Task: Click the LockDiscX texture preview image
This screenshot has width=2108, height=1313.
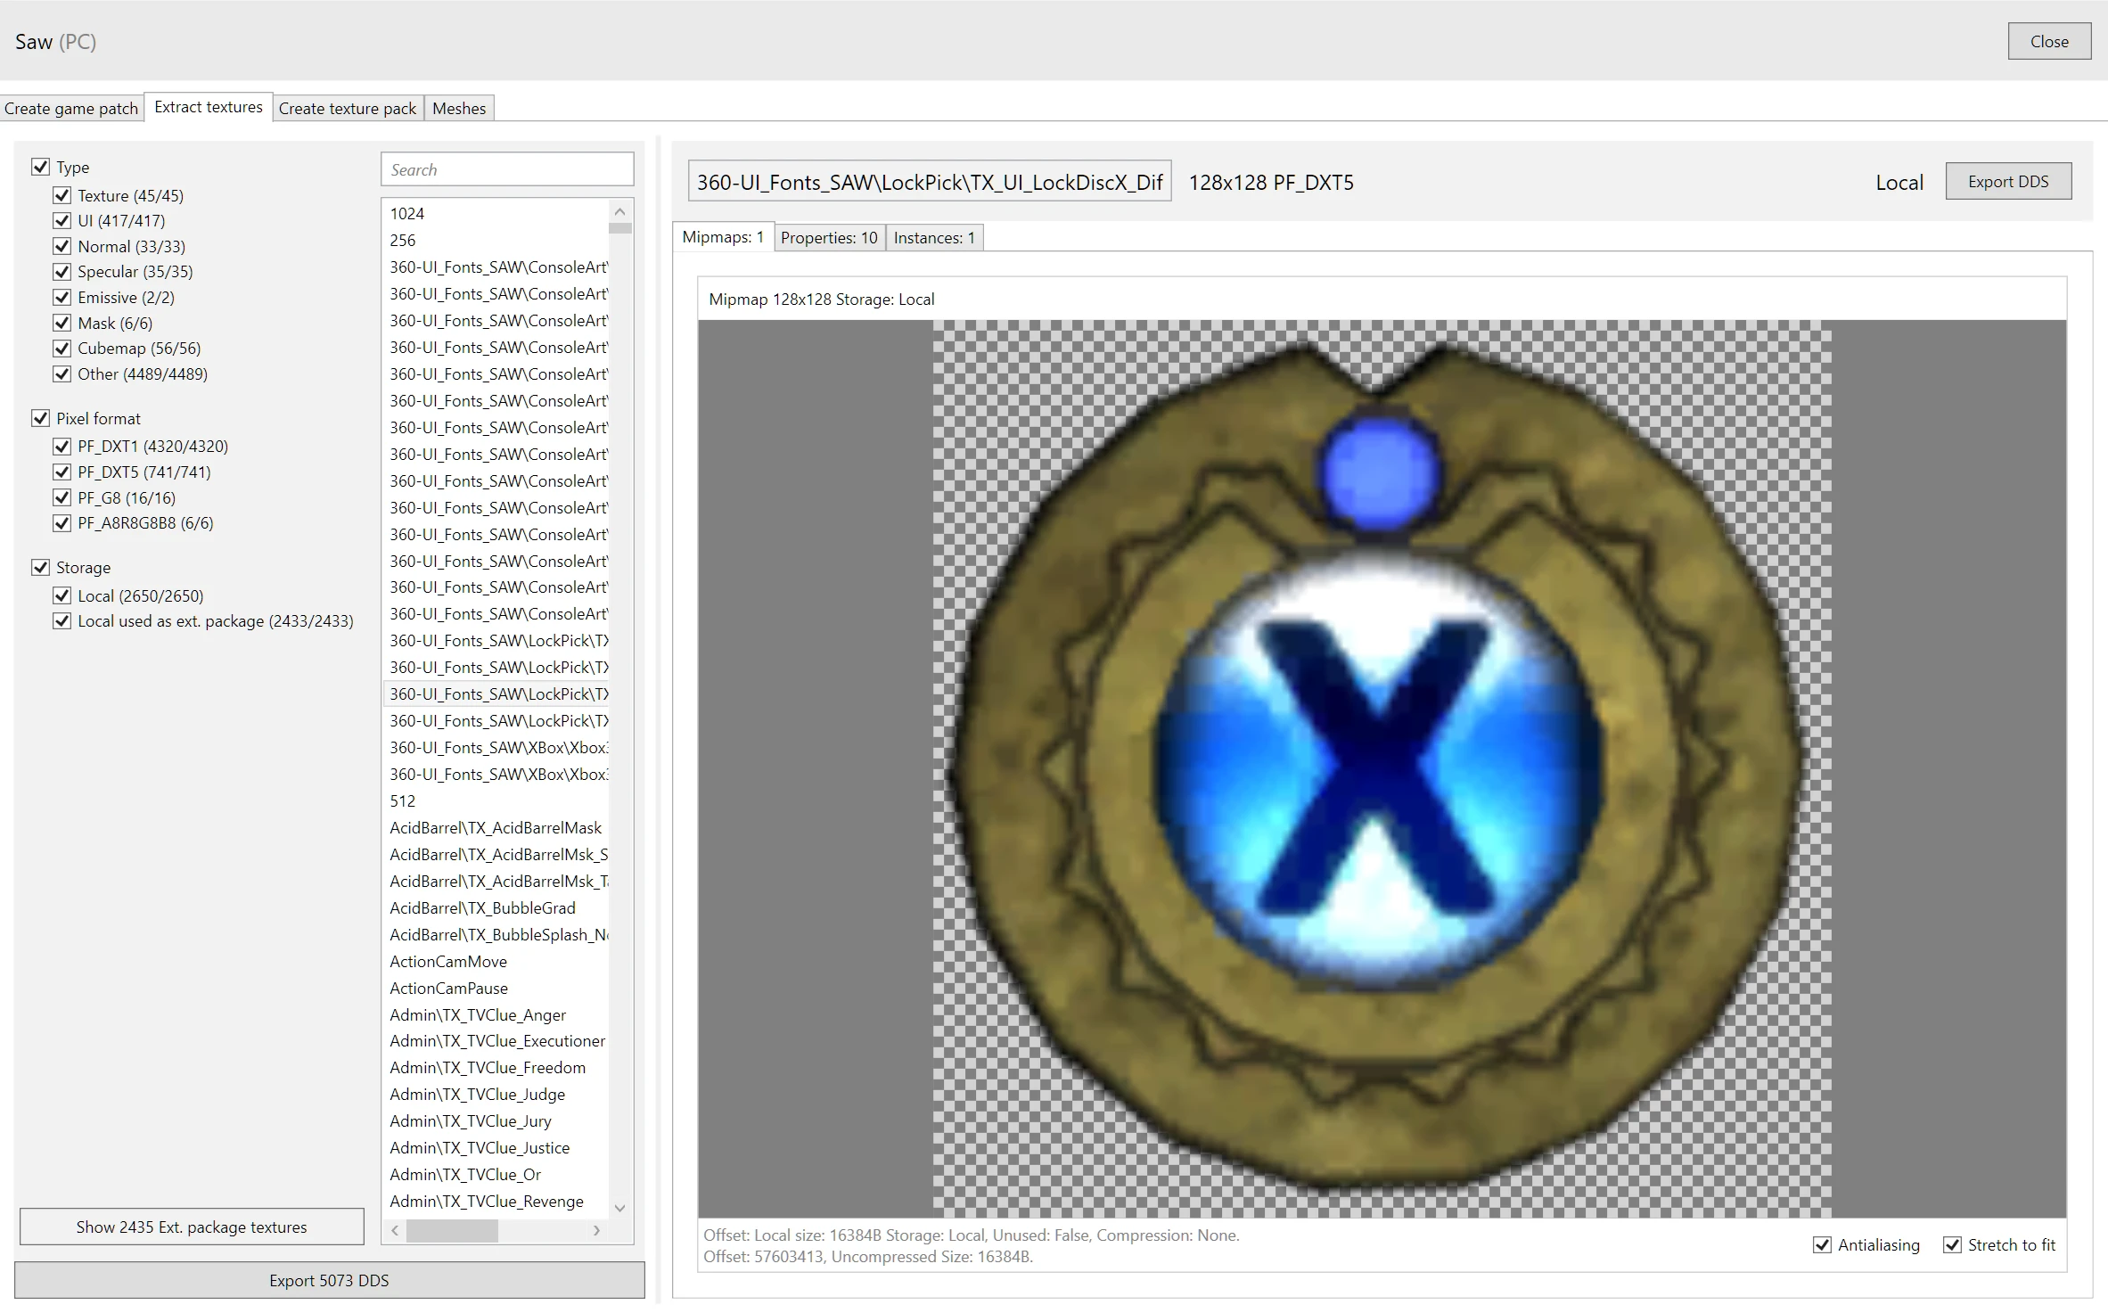Action: coord(1382,768)
